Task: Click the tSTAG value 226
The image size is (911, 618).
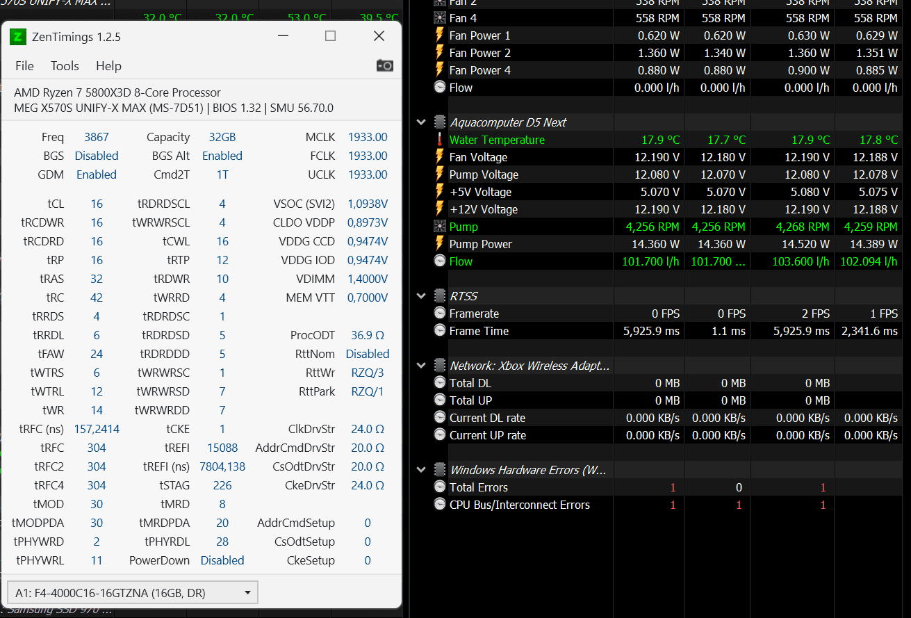Action: click(x=222, y=485)
